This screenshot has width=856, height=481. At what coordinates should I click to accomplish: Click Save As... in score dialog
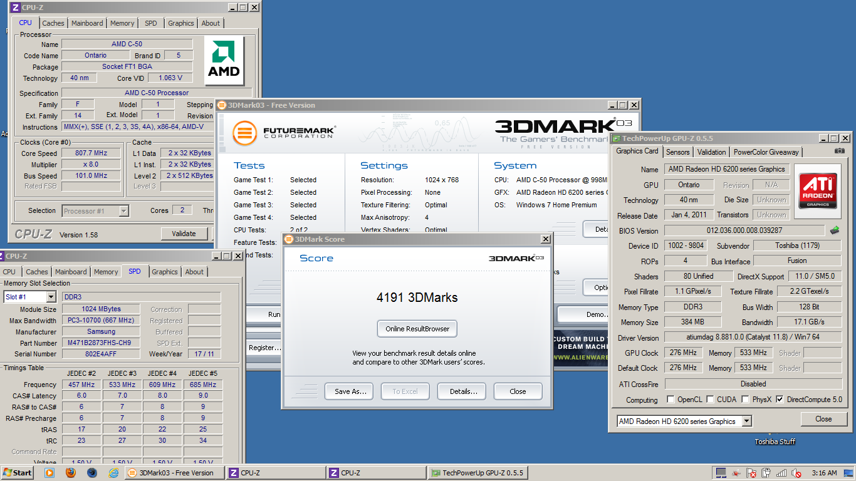(349, 391)
